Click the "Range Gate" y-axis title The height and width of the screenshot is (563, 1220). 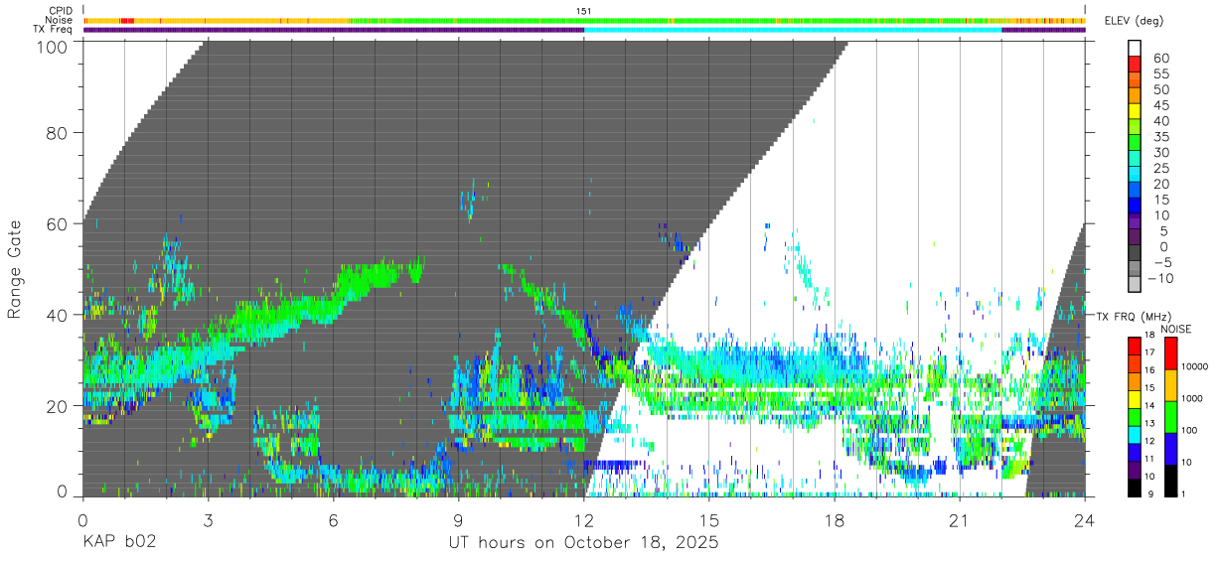(15, 269)
